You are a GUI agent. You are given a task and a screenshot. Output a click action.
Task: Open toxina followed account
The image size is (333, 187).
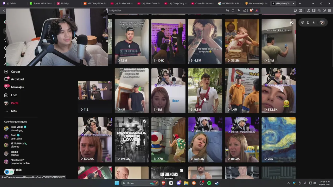pos(12,153)
